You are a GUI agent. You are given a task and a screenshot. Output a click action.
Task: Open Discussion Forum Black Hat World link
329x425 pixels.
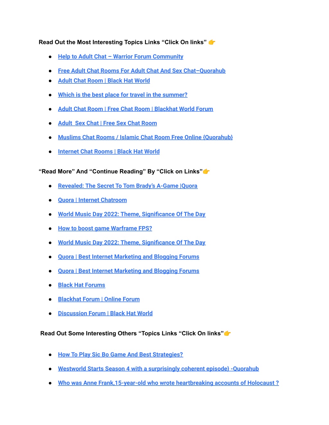click(x=105, y=313)
